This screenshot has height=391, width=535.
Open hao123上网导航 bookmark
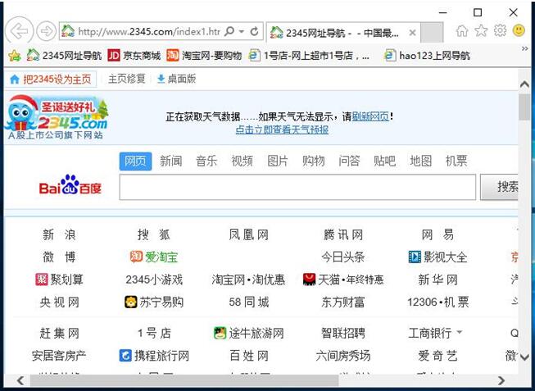pyautogui.click(x=427, y=55)
